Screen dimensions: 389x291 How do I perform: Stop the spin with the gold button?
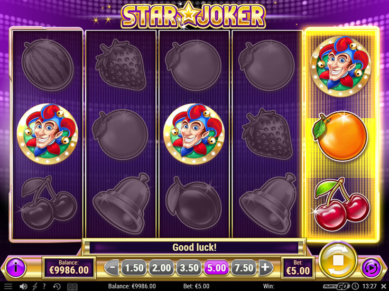[x=338, y=261]
